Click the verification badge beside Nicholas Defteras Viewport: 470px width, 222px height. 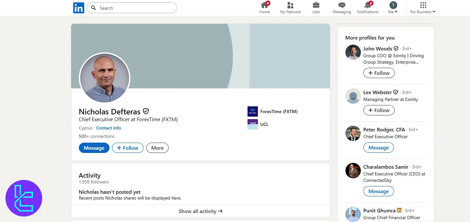coord(146,111)
